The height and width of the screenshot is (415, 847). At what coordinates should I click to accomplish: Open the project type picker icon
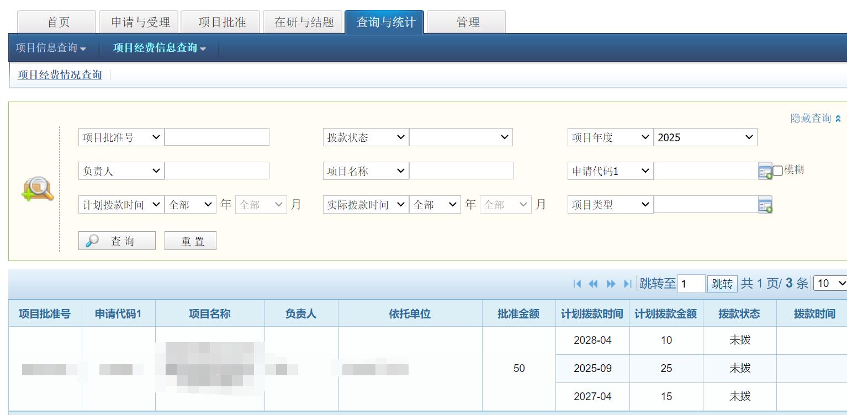coord(765,205)
